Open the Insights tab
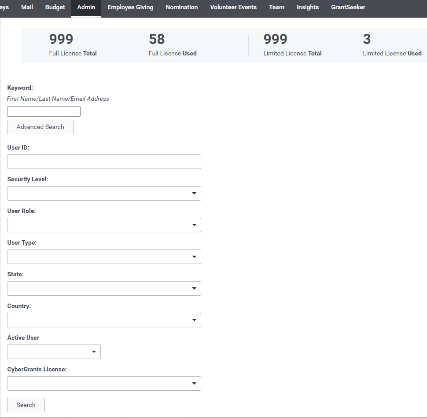Viewport: 427px width, 418px height. [x=308, y=7]
